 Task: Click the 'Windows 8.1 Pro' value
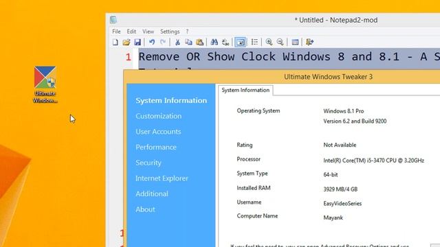click(344, 111)
